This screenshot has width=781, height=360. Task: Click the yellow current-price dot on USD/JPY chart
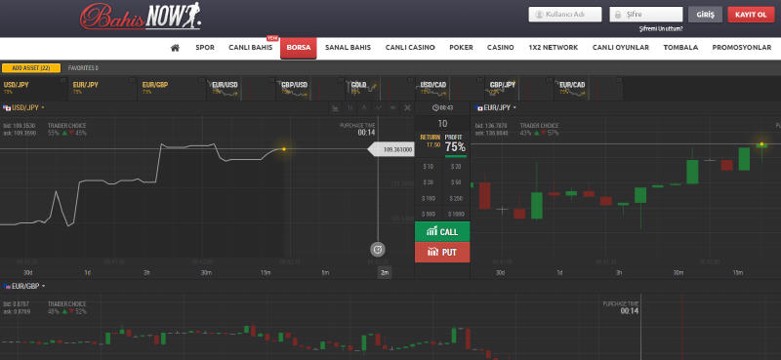[284, 149]
